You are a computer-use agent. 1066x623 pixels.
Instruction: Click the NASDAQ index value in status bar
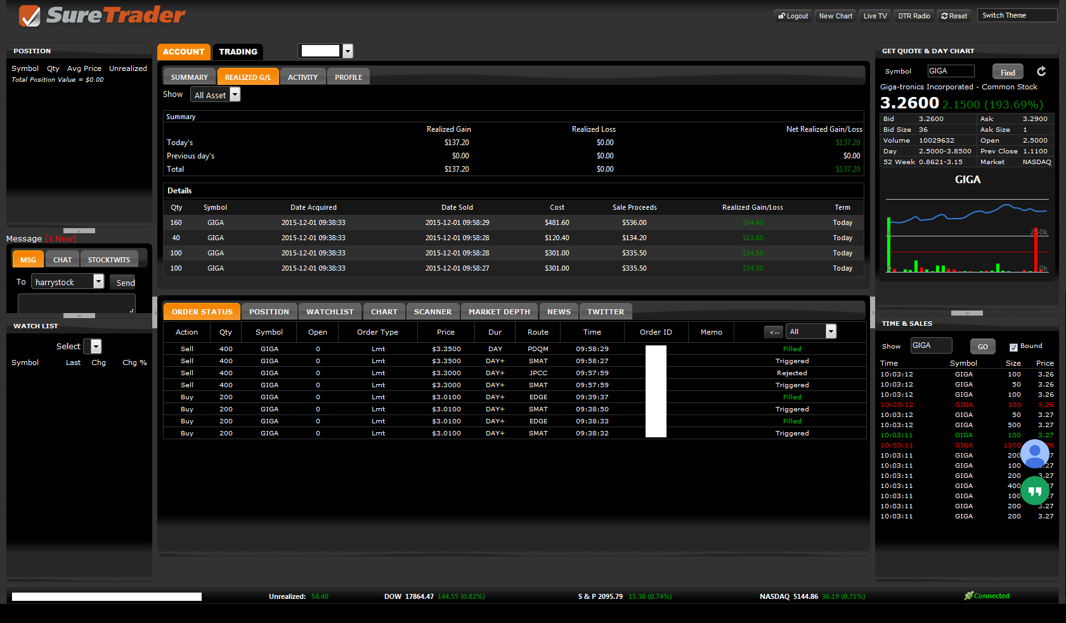click(x=805, y=596)
